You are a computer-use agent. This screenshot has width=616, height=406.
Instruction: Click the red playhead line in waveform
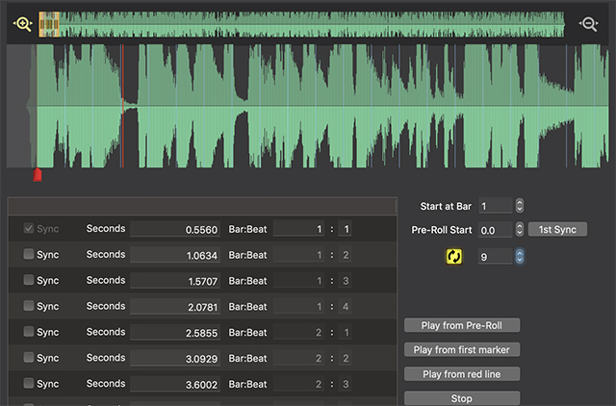tap(123, 106)
